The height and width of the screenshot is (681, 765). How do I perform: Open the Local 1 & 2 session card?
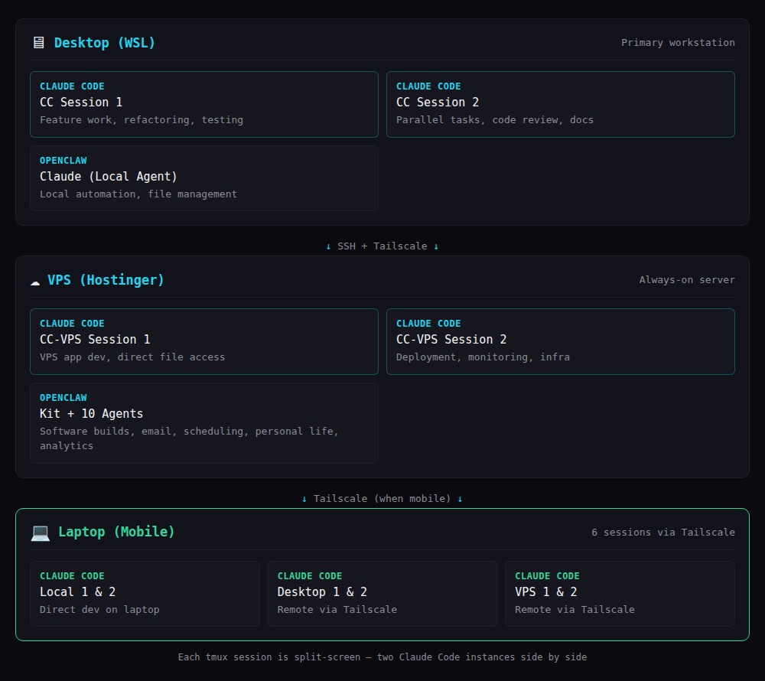click(145, 594)
